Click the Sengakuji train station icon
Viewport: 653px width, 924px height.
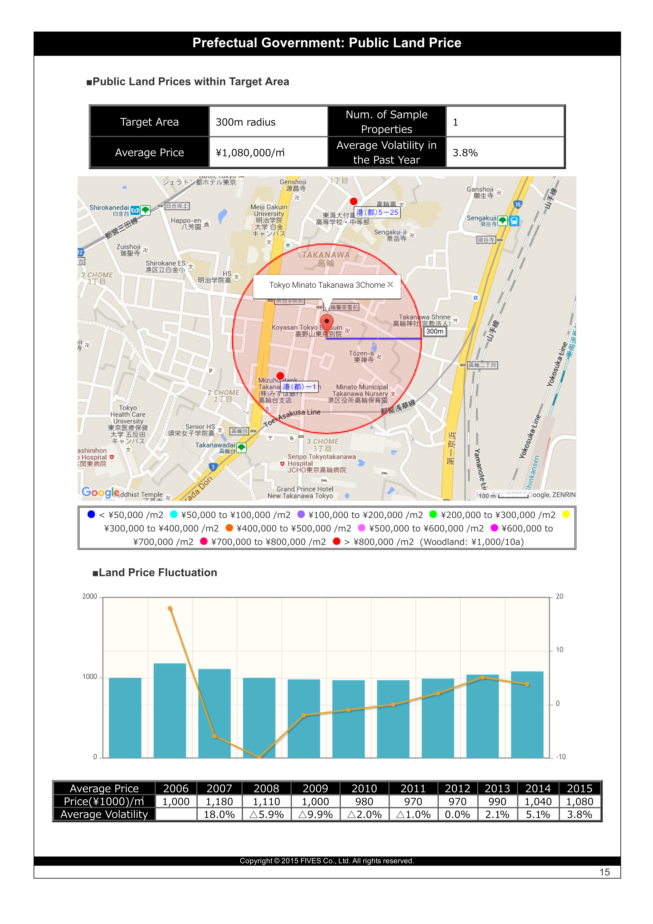click(514, 220)
